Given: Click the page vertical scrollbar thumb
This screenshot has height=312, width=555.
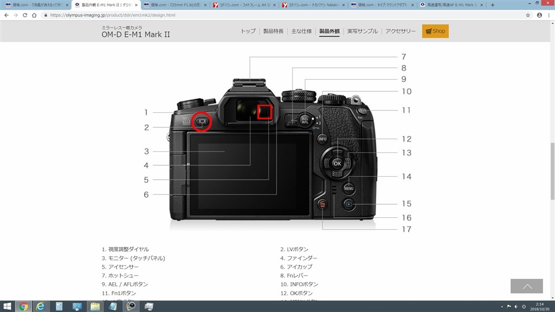Looking at the screenshot, I should click(552, 171).
